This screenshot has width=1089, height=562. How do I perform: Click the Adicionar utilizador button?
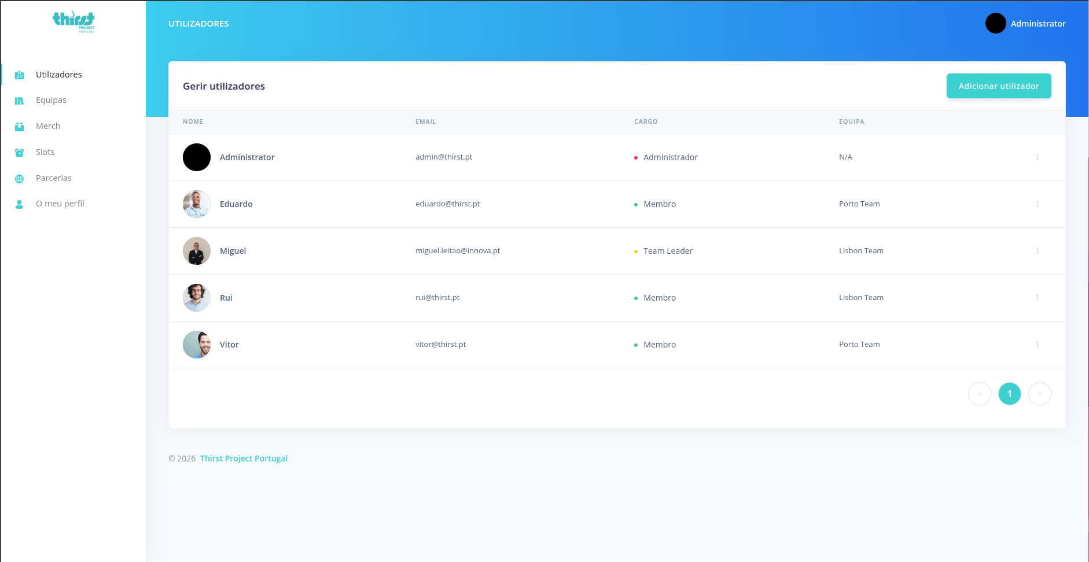[998, 86]
